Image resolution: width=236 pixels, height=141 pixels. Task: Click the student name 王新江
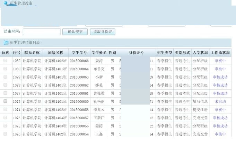click(x=99, y=118)
